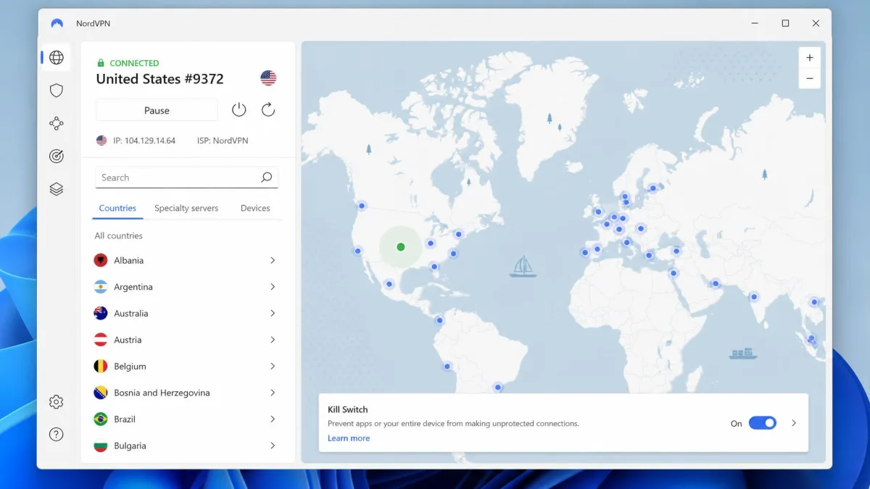Viewport: 870px width, 489px height.
Task: Click the Argentina flag icon
Action: pyautogui.click(x=101, y=287)
